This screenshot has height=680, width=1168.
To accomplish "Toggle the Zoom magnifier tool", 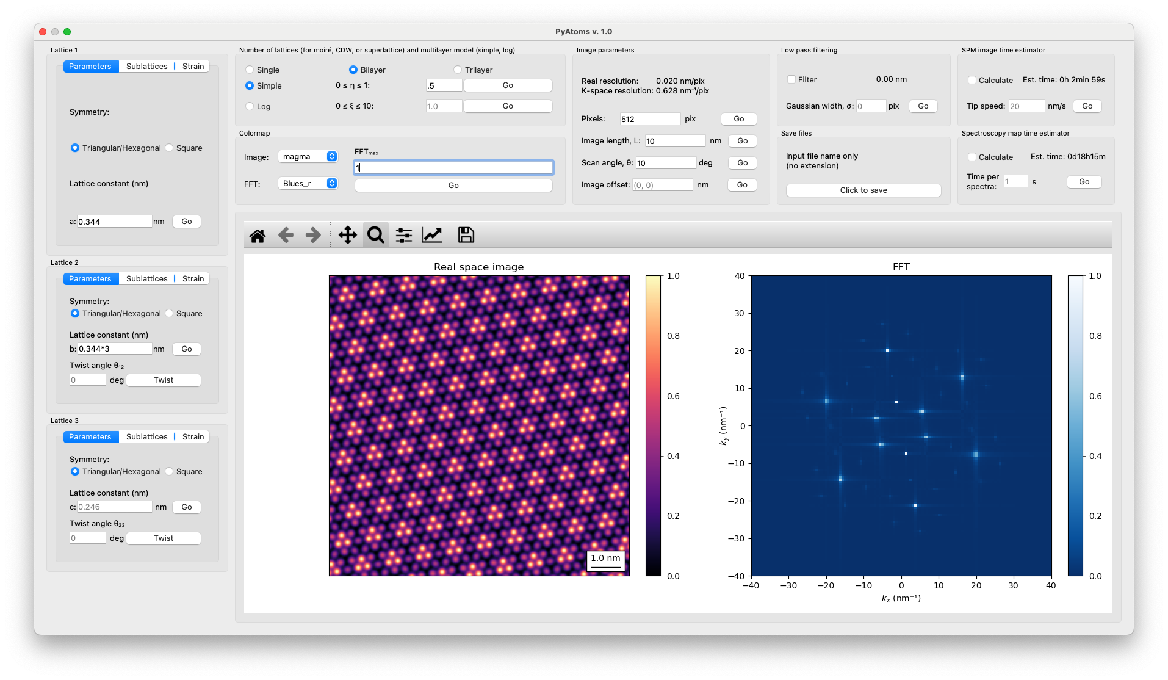I will coord(376,235).
